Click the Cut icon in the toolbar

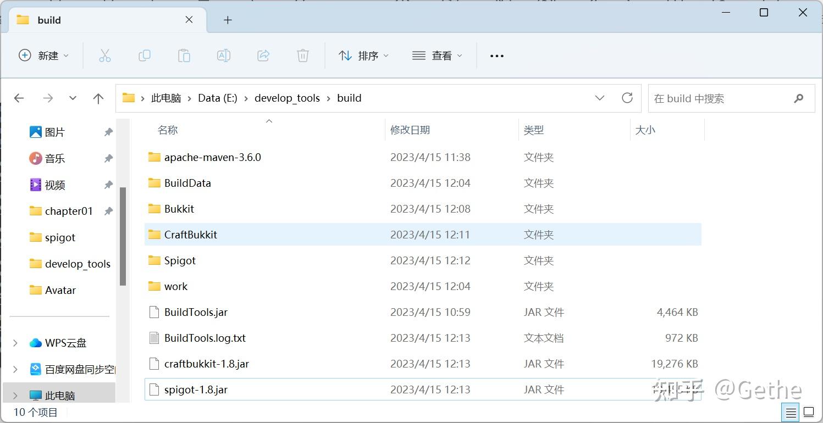tap(105, 55)
